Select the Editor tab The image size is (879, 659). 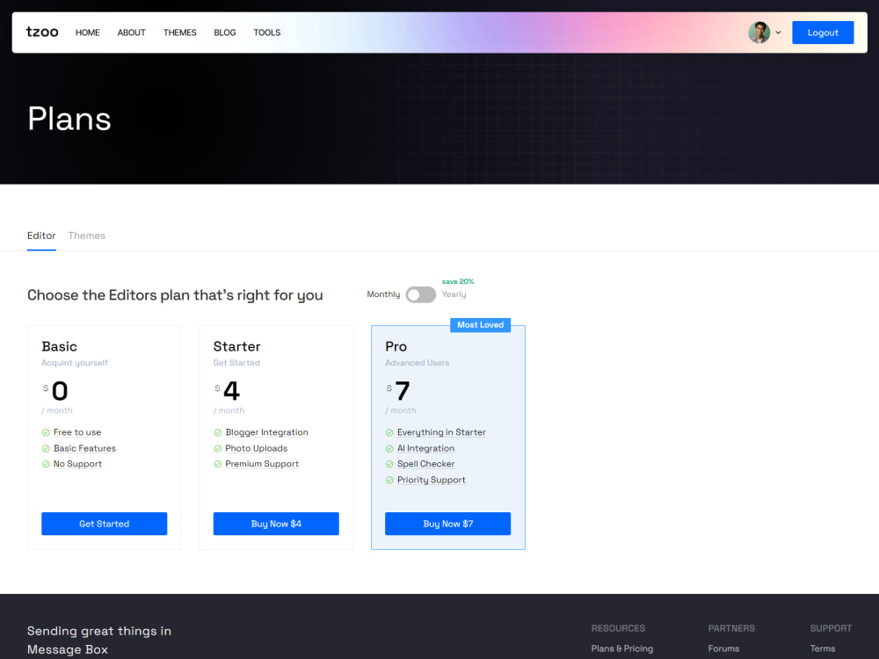point(41,235)
